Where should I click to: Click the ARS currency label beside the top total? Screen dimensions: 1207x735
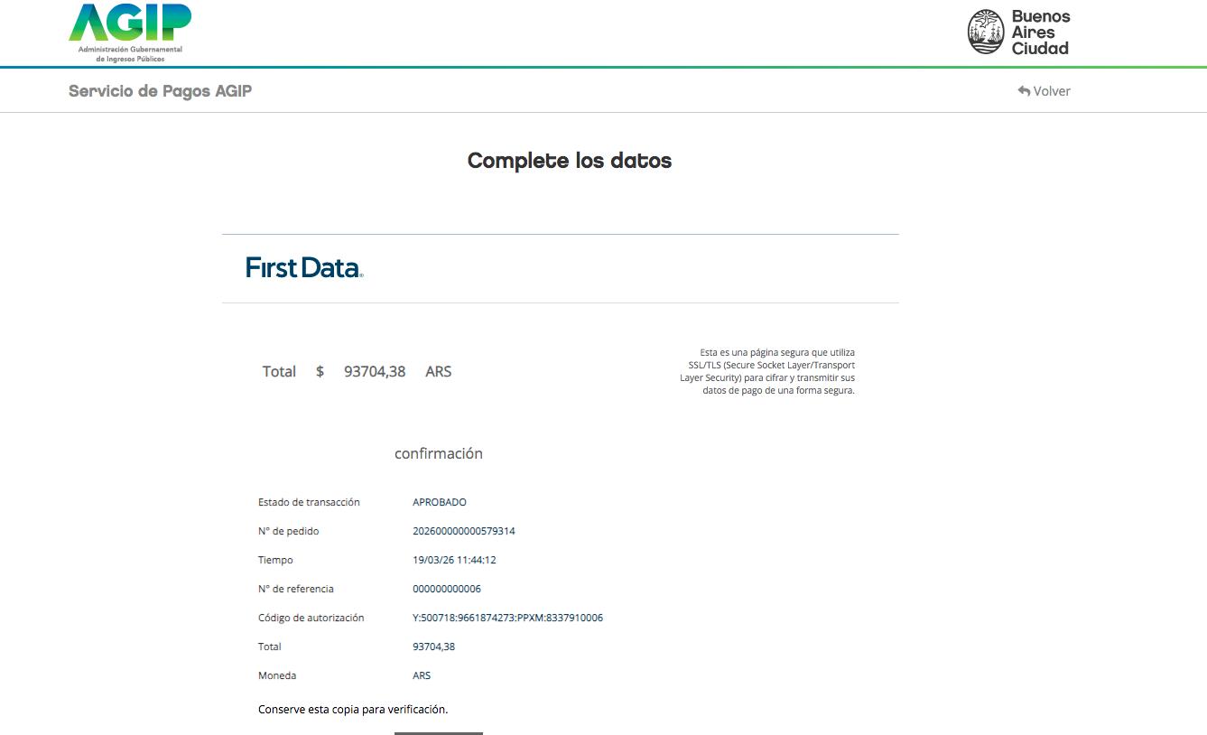pos(438,371)
